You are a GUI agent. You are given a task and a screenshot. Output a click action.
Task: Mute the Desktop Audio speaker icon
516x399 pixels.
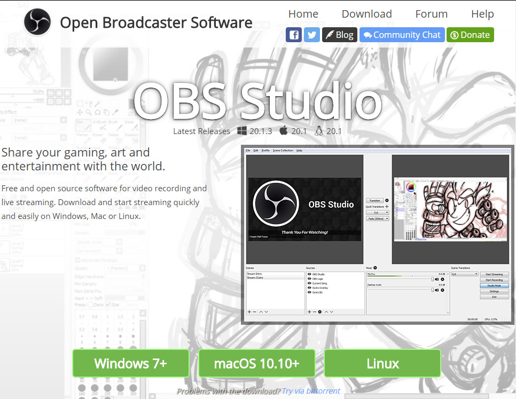(437, 290)
